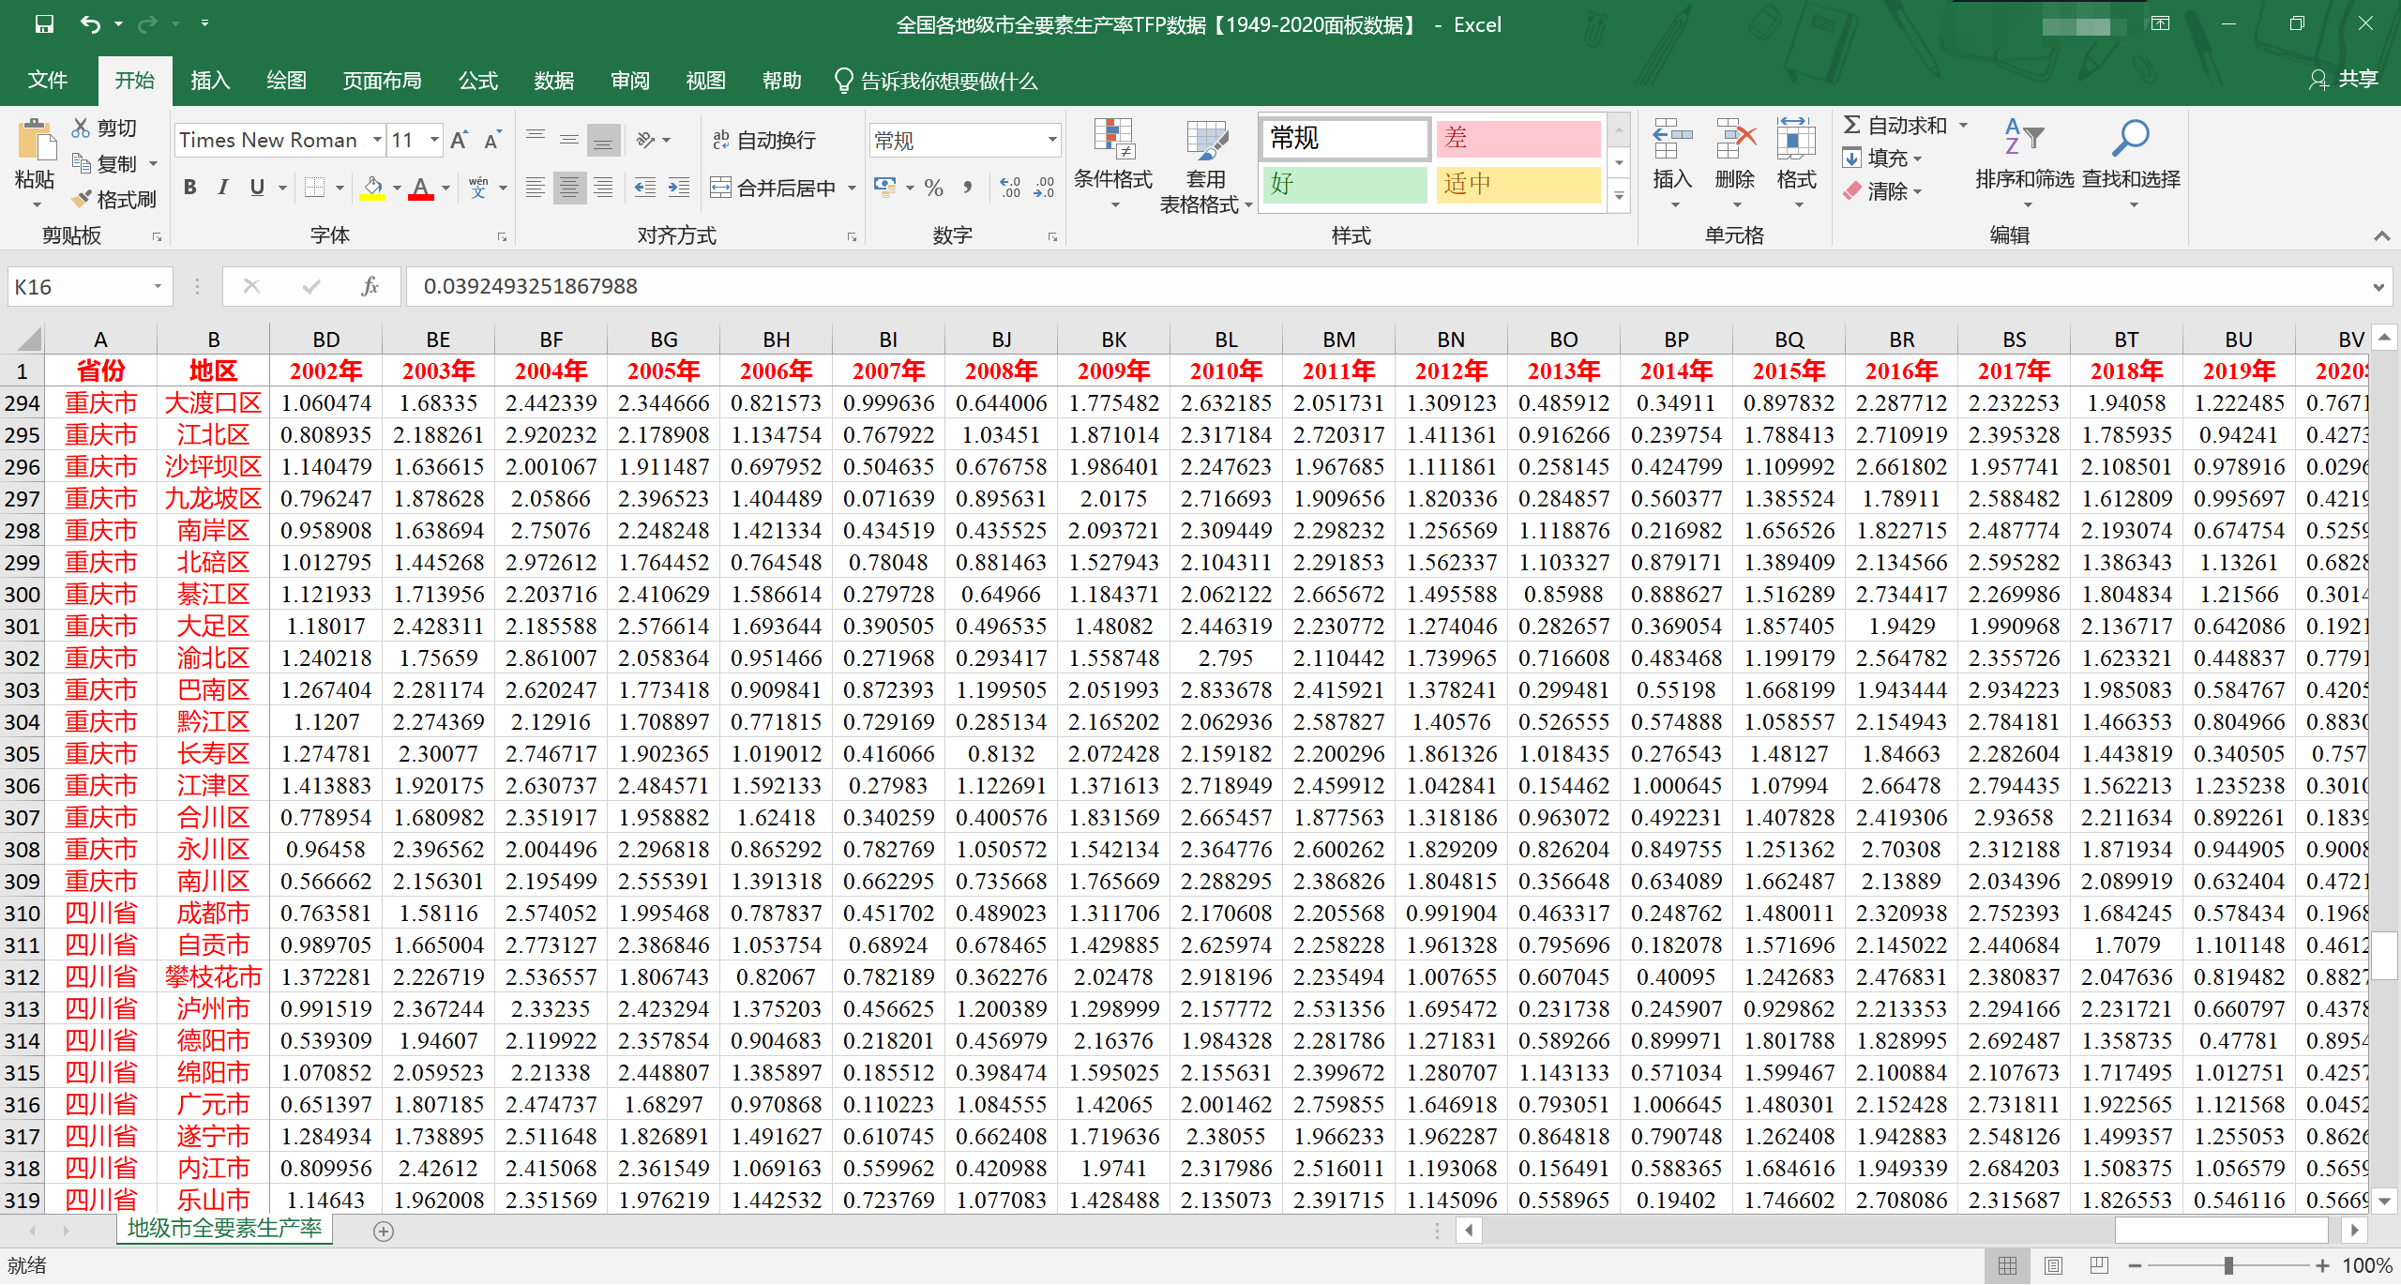Click the Increase Decimal icon
The image size is (2401, 1285).
[x=1009, y=188]
